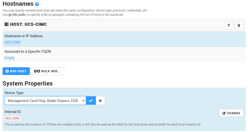Viewport: 248px width, 132px height.
Task: Confirm the device type with the checkmark button
Action: coord(91,100)
